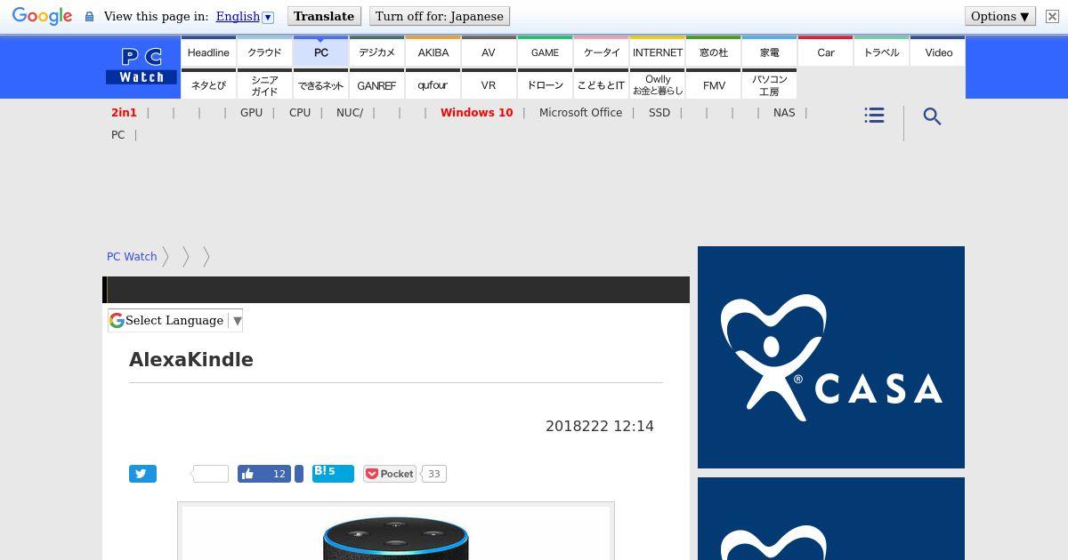This screenshot has height=560, width=1068.
Task: Click the NAS topic link
Action: tap(784, 113)
